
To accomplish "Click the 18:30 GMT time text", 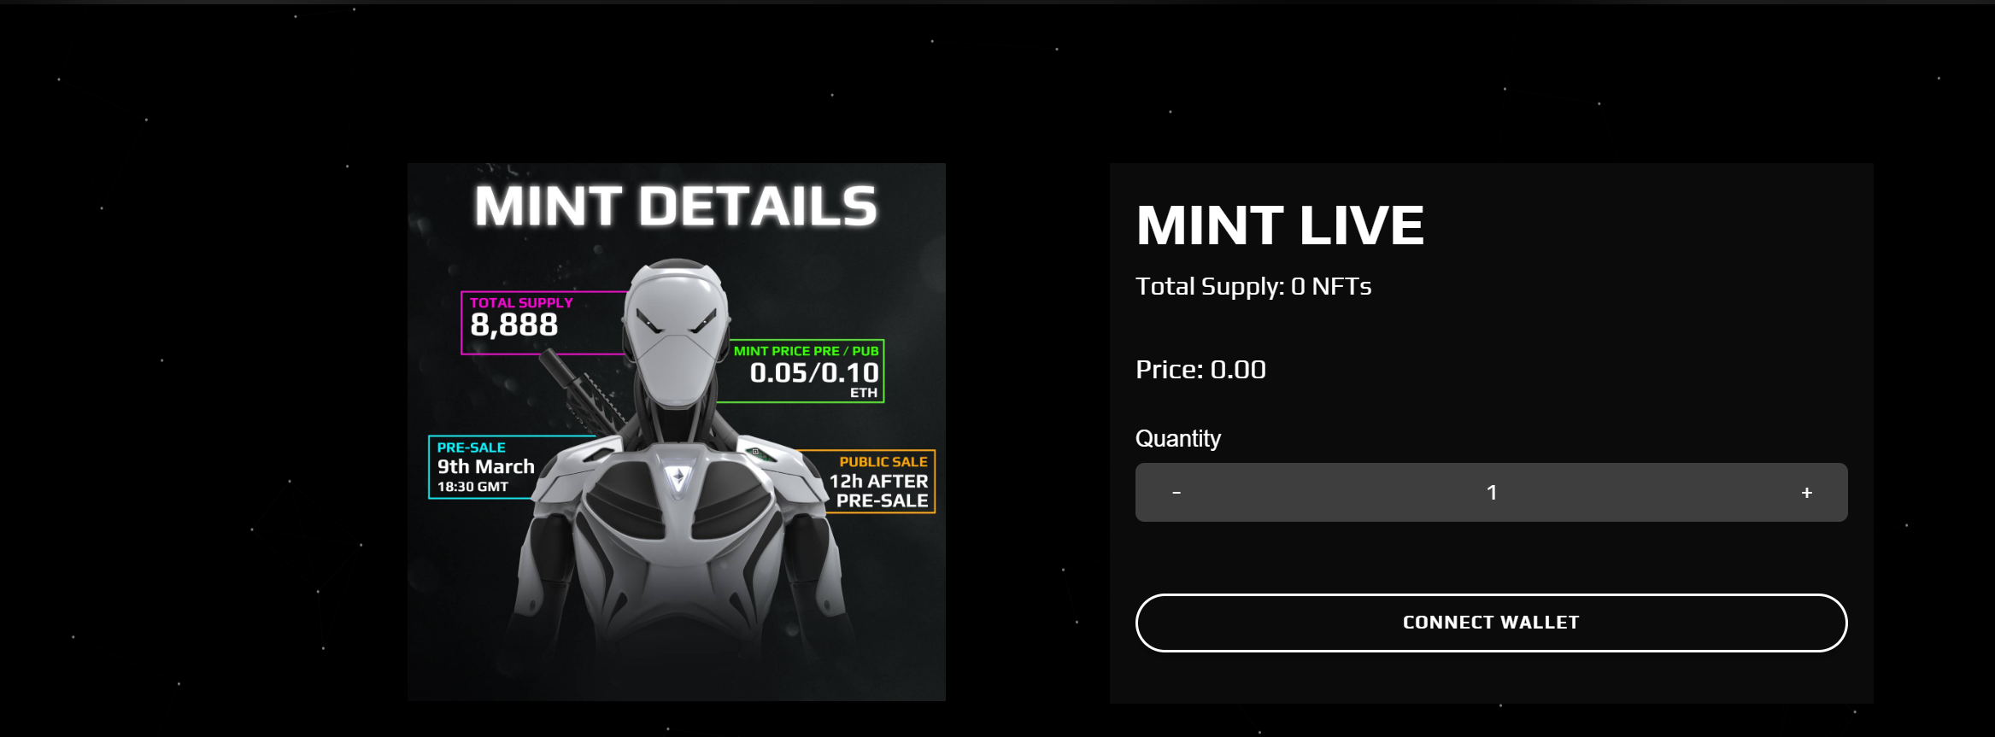I will tap(472, 487).
